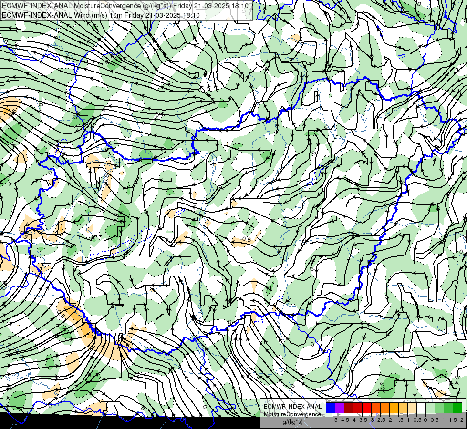Click the '2' legend tick label

click(462, 420)
